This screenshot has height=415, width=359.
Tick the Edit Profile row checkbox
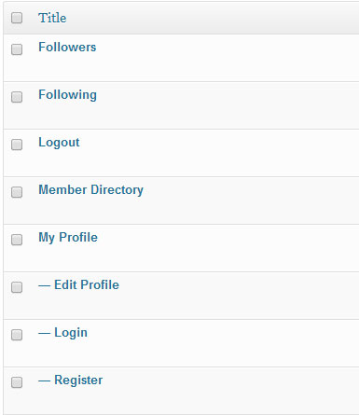(x=17, y=287)
